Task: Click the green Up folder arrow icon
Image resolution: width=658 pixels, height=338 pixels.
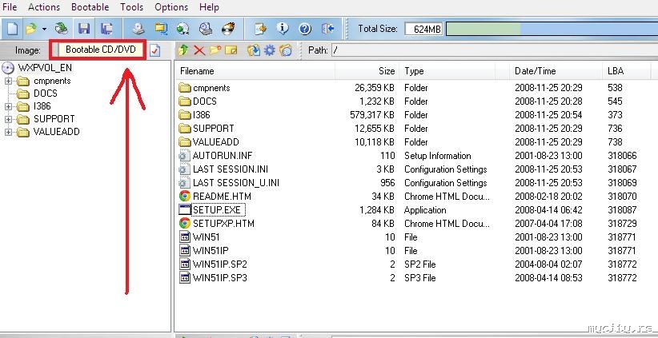Action: [183, 50]
